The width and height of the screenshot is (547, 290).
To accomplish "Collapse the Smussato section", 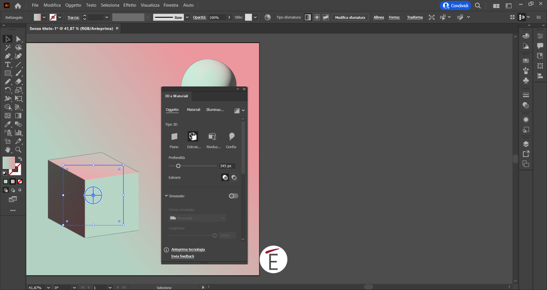I will [x=166, y=196].
